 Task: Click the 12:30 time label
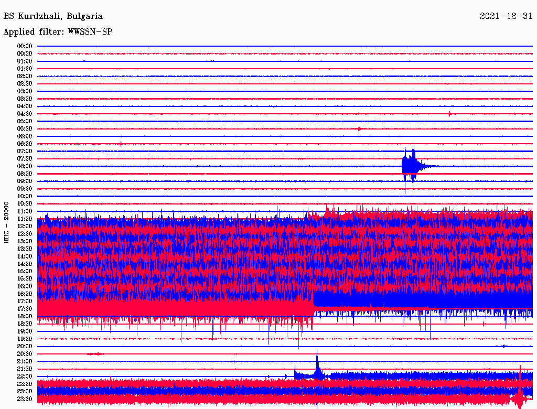pos(25,234)
